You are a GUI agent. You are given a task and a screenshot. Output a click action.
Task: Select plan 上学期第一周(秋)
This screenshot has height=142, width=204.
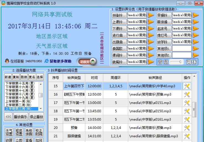(x=22, y=101)
